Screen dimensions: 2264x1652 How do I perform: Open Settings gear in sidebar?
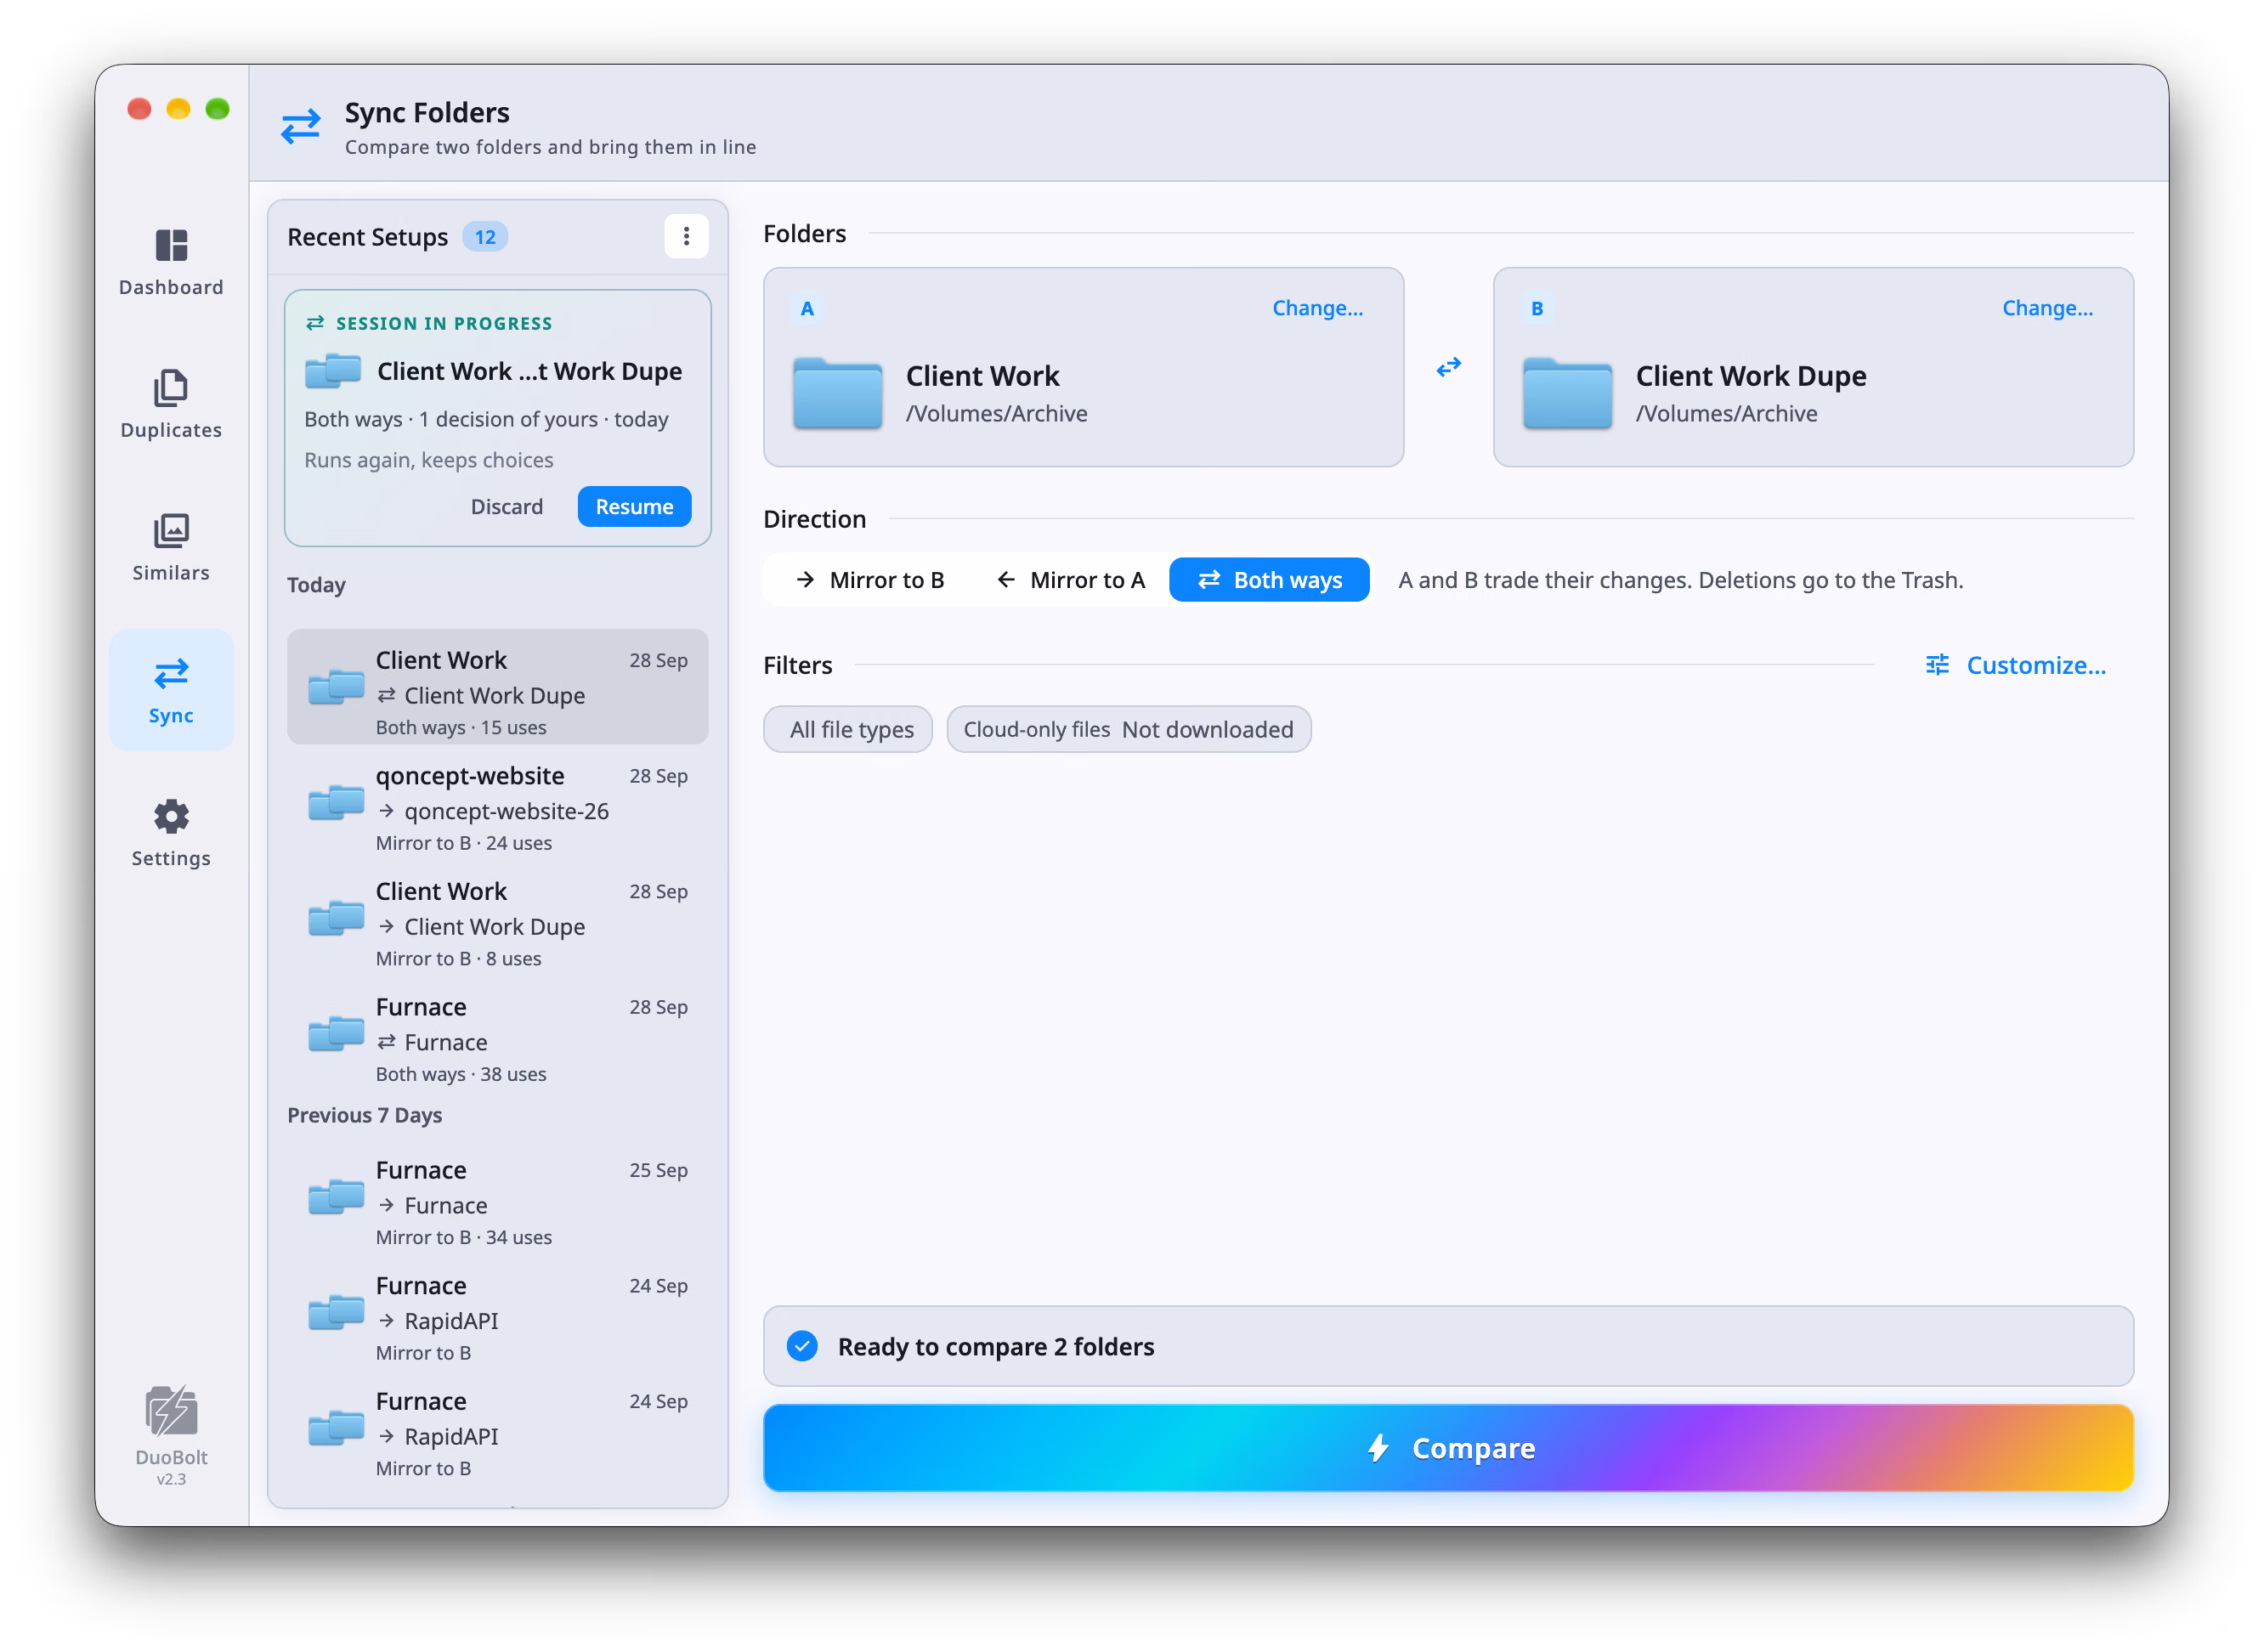tap(171, 817)
